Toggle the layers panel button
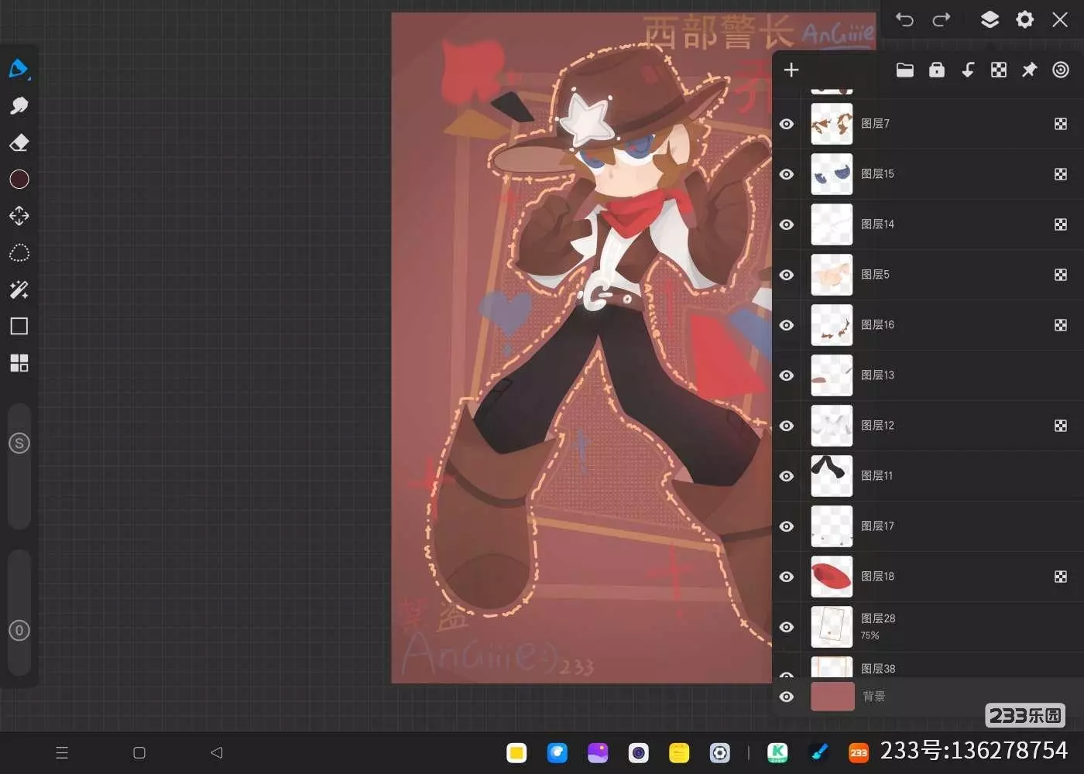This screenshot has height=774, width=1084. coord(990,19)
